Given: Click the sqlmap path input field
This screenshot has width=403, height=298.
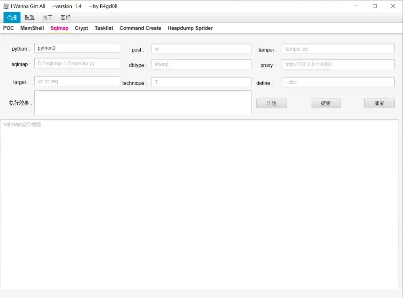Looking at the screenshot, I should 77,63.
